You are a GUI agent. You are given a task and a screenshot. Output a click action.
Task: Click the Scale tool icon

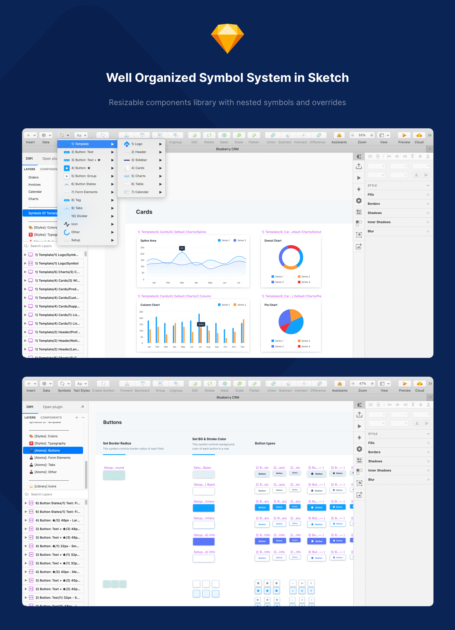pyautogui.click(x=239, y=136)
